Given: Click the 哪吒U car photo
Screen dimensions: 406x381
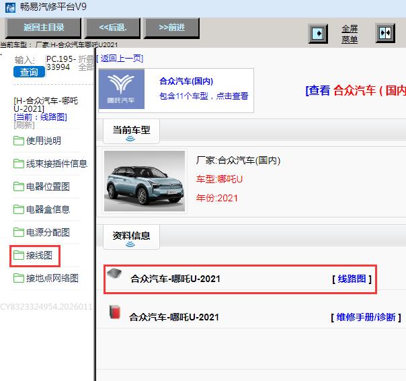Looking at the screenshot, I should coord(145,181).
